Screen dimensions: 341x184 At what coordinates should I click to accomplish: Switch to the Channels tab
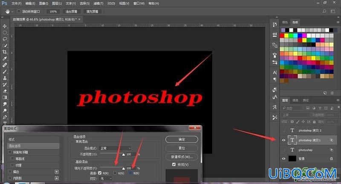coord(295,100)
